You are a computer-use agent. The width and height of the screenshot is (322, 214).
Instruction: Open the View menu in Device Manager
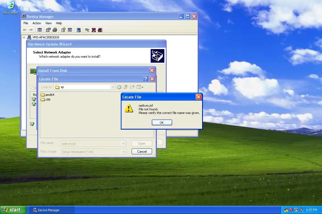click(x=48, y=23)
